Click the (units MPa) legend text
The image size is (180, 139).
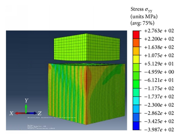click(x=144, y=16)
